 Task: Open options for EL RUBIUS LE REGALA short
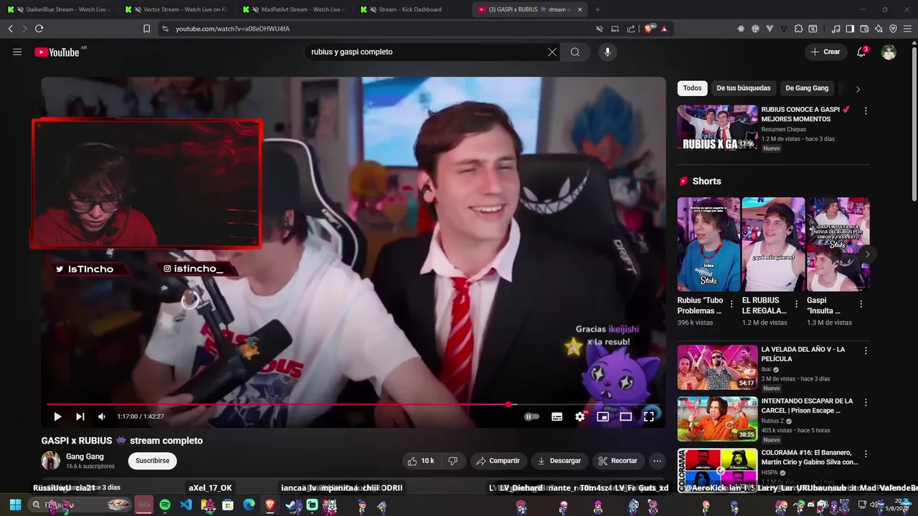[x=796, y=304]
